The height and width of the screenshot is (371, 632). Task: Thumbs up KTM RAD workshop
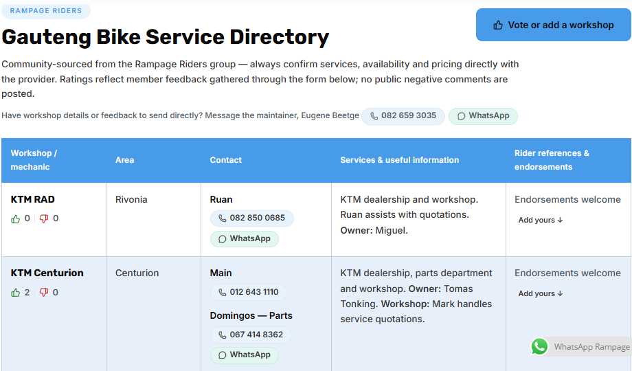pyautogui.click(x=16, y=219)
